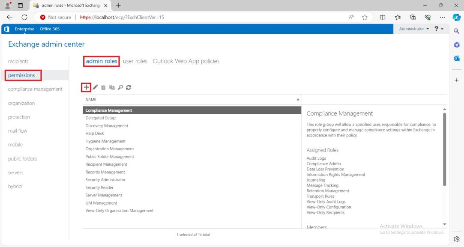Select the Organization Management role group
The width and height of the screenshot is (464, 247).
110,149
